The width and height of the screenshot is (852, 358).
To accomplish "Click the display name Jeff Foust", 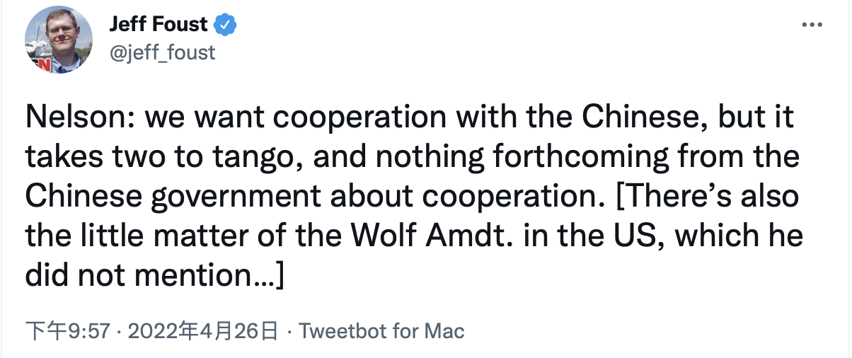I will click(159, 24).
